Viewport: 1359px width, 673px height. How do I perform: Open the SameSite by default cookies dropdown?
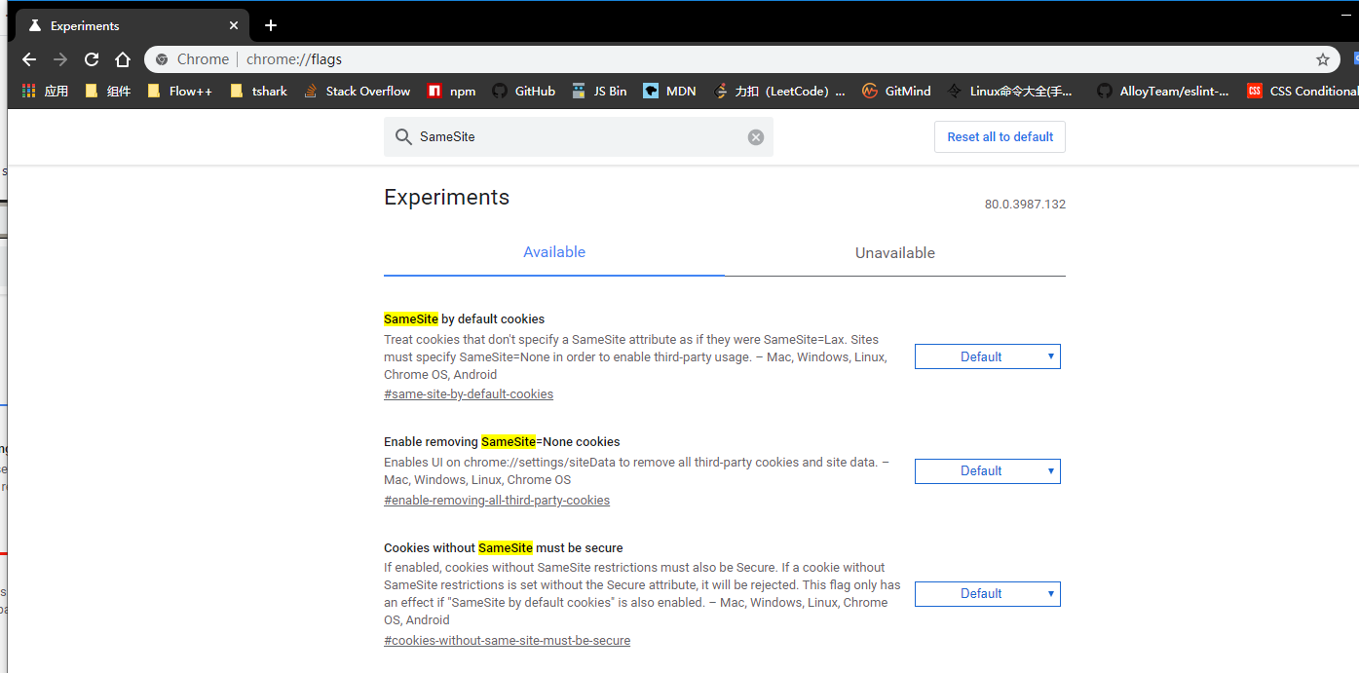tap(987, 355)
